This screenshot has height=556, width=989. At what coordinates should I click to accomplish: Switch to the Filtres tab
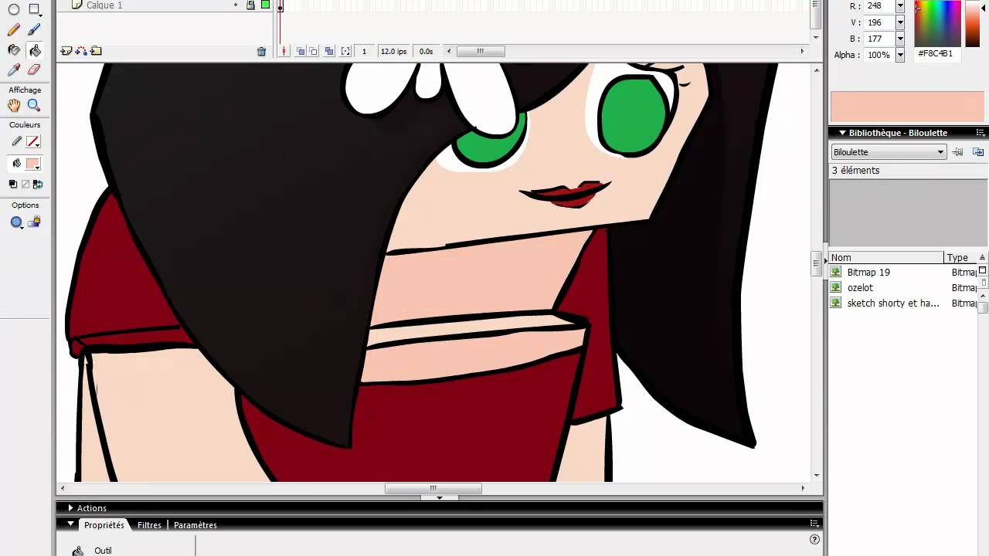click(x=149, y=525)
